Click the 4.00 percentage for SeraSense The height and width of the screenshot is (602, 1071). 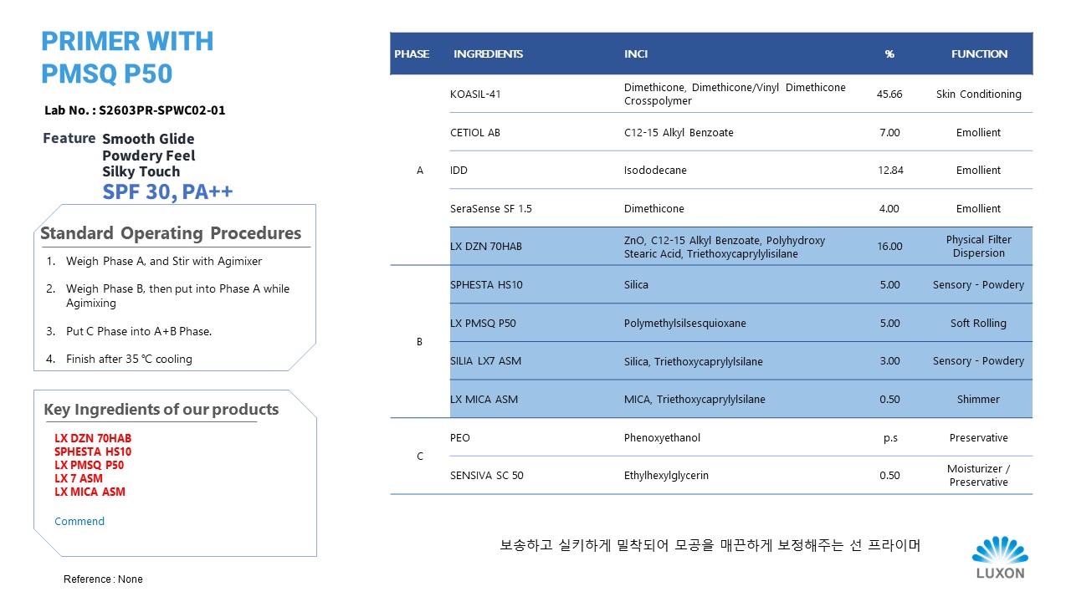click(889, 208)
